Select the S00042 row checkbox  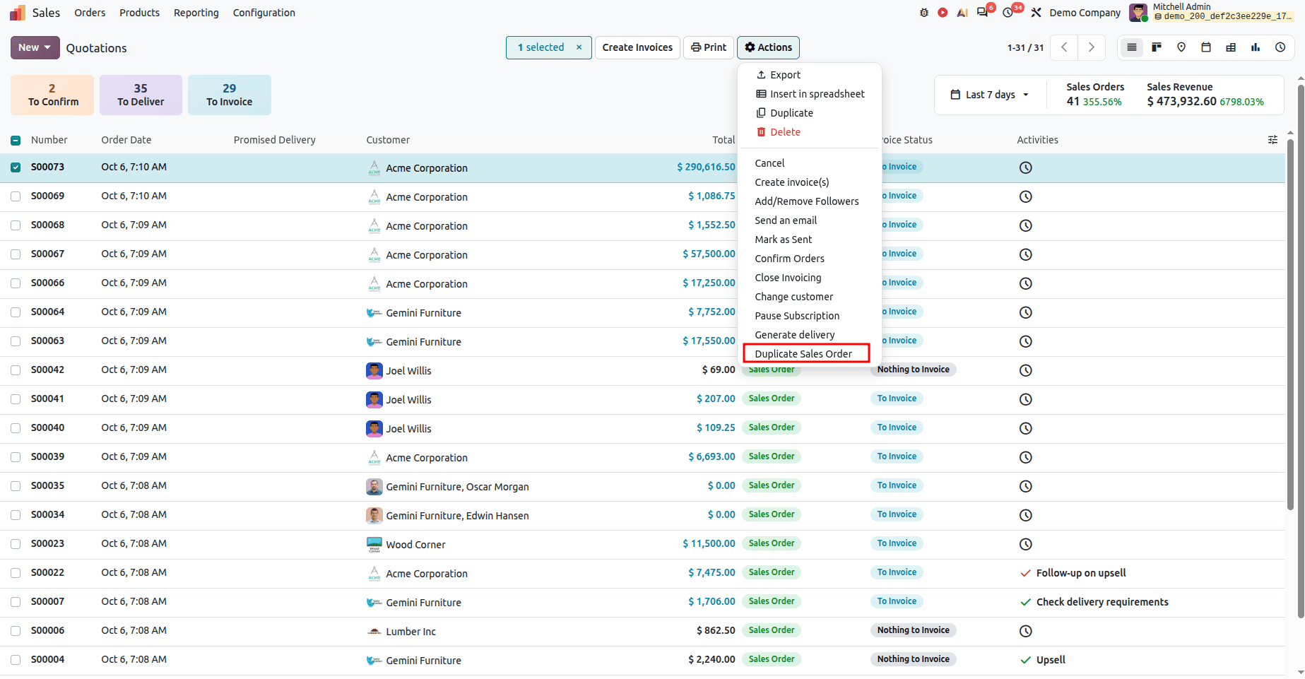pyautogui.click(x=16, y=370)
